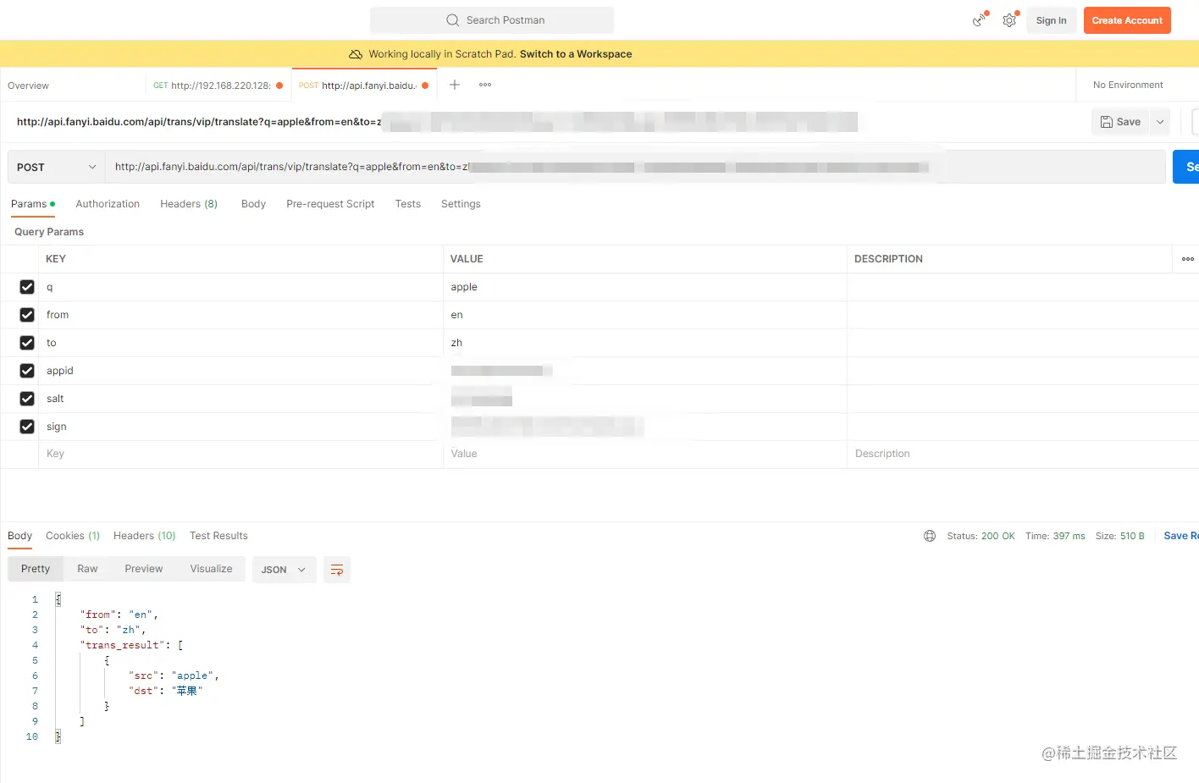Open the request Headers (8) tab
This screenshot has height=783, width=1199.
point(189,204)
